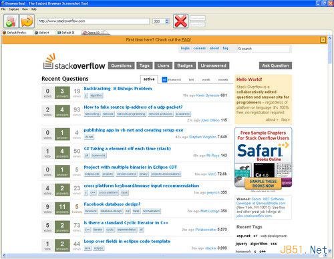The width and height of the screenshot is (334, 259).
Task: Click the asp.net tag in Recent Tags
Action: coord(243,236)
